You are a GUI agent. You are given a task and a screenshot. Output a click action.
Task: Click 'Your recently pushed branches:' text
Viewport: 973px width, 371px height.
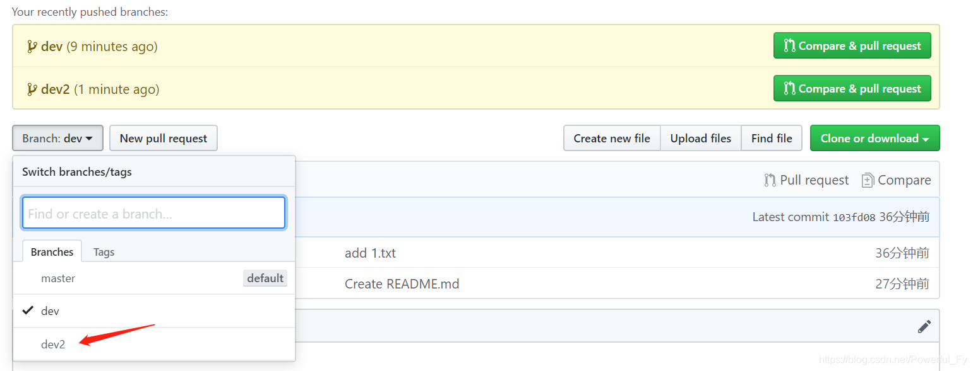point(90,11)
